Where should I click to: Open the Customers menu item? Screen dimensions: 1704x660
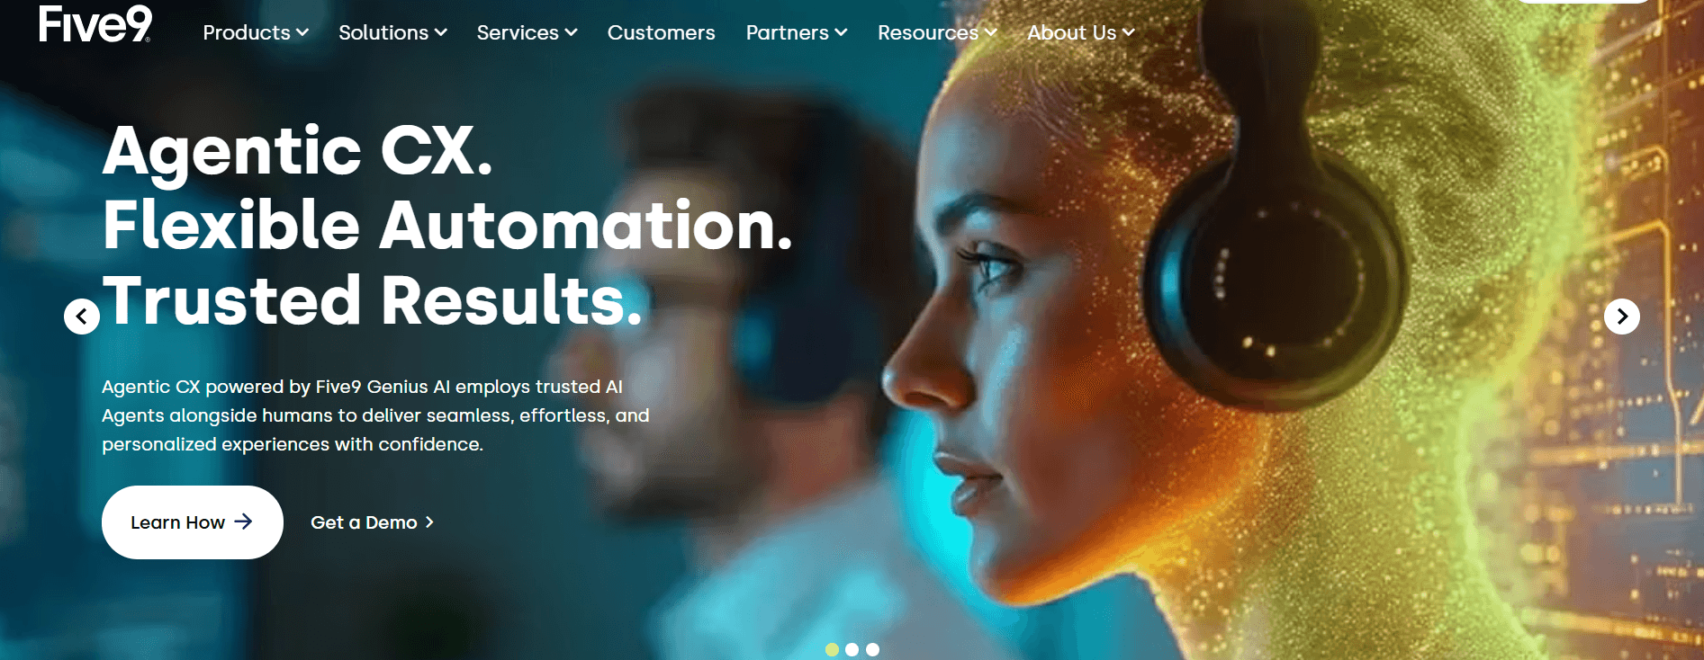662,33
